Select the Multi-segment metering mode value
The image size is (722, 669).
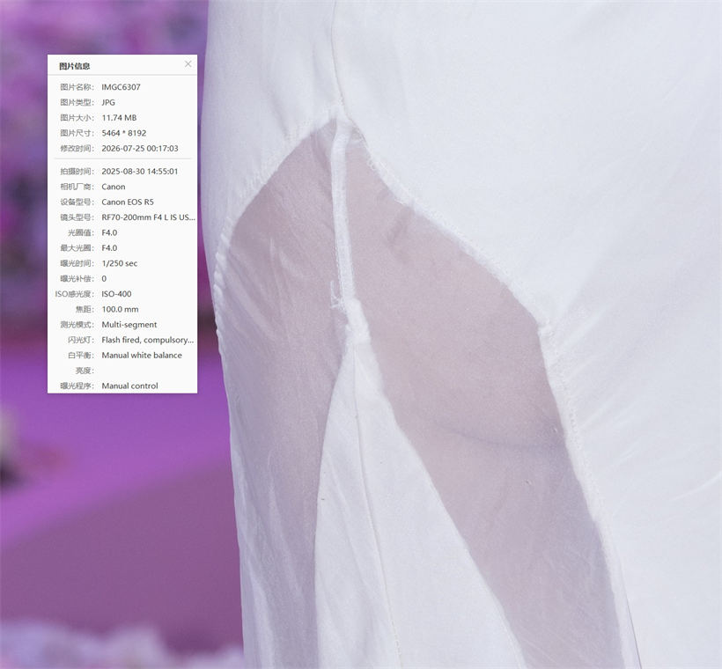(129, 325)
